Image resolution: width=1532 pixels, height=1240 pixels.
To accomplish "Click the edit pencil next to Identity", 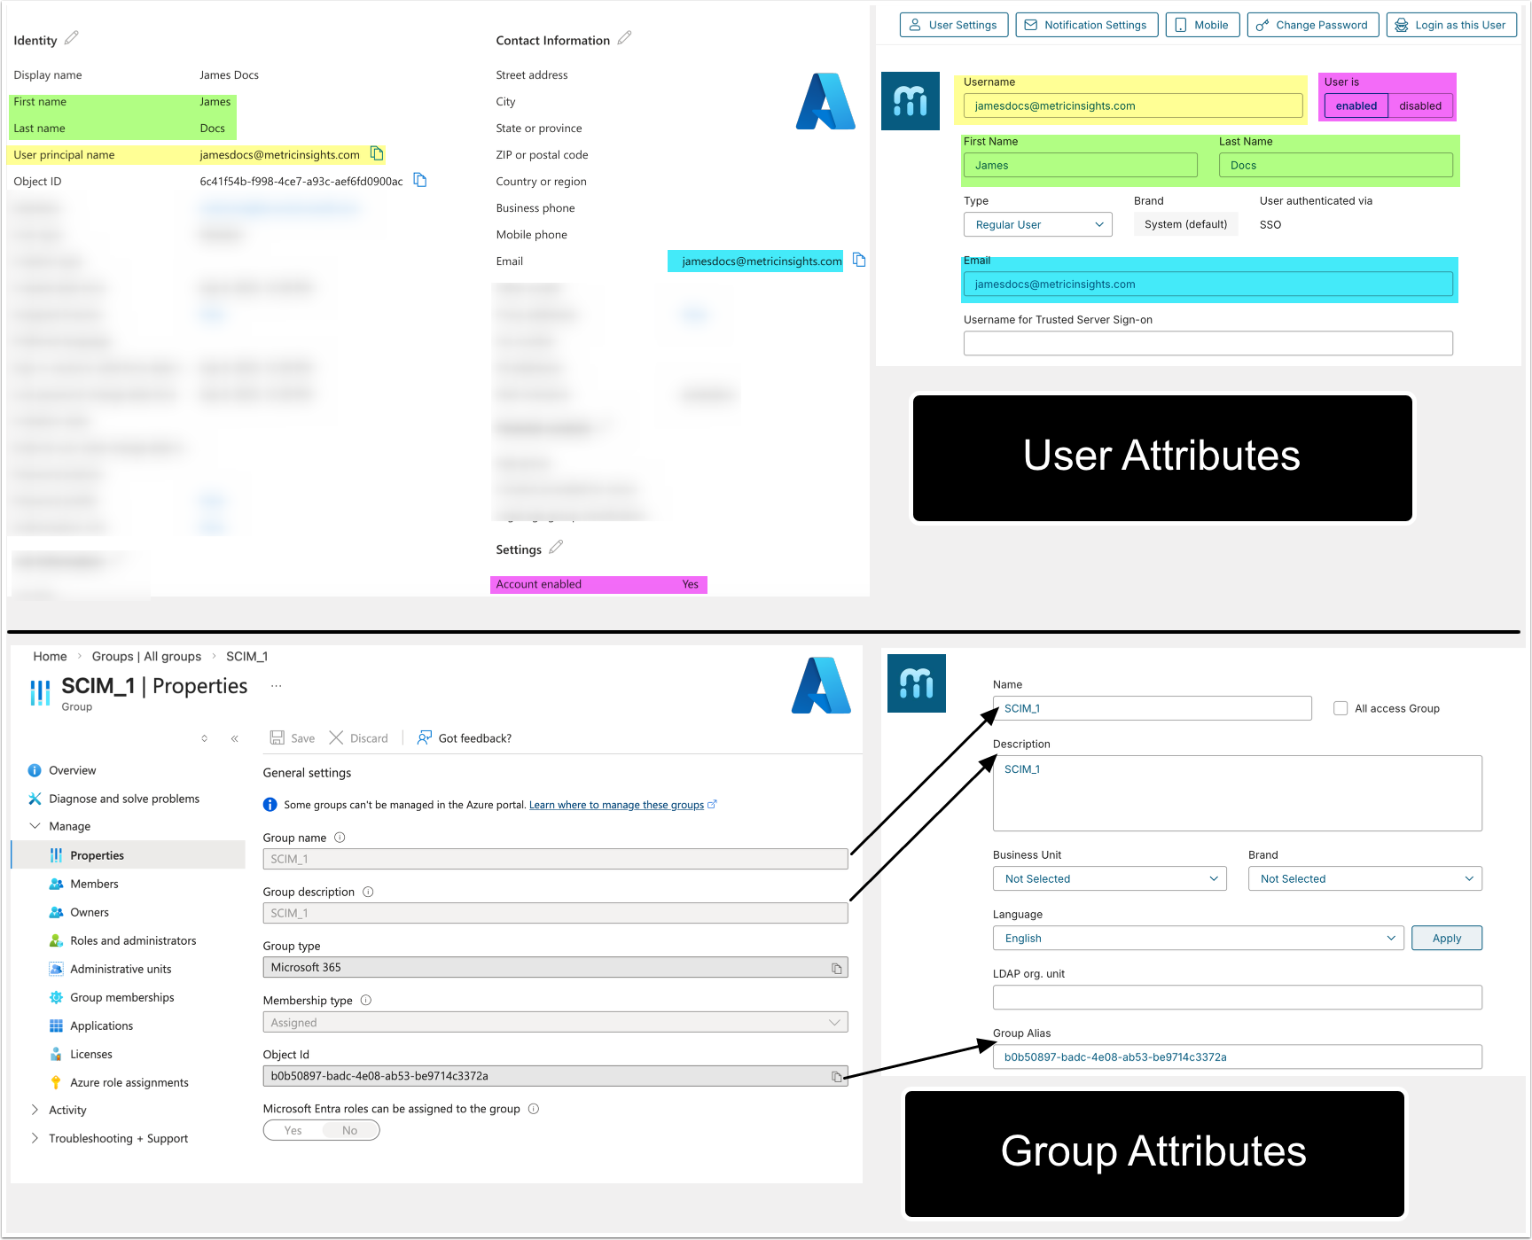I will pos(72,38).
